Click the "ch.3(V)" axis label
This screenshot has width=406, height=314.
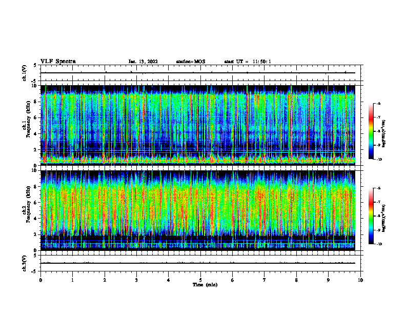(25, 263)
